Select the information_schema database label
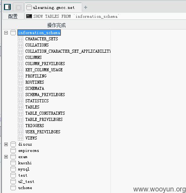Image resolution: width=186 pixels, height=193 pixels. tap(39, 33)
